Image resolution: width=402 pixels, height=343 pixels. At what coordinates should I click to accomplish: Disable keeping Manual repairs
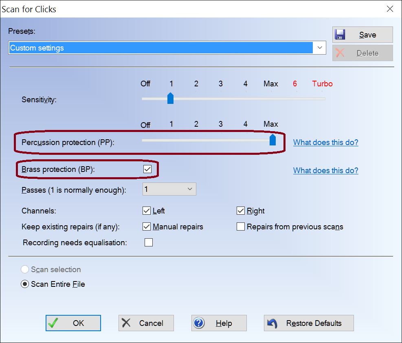147,226
